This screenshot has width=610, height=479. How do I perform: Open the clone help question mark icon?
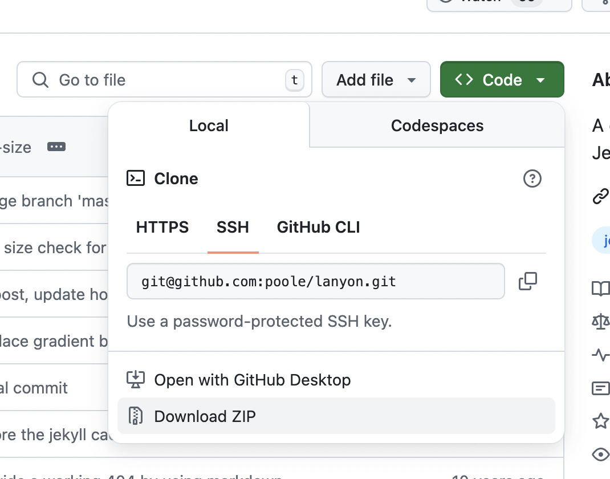click(532, 178)
